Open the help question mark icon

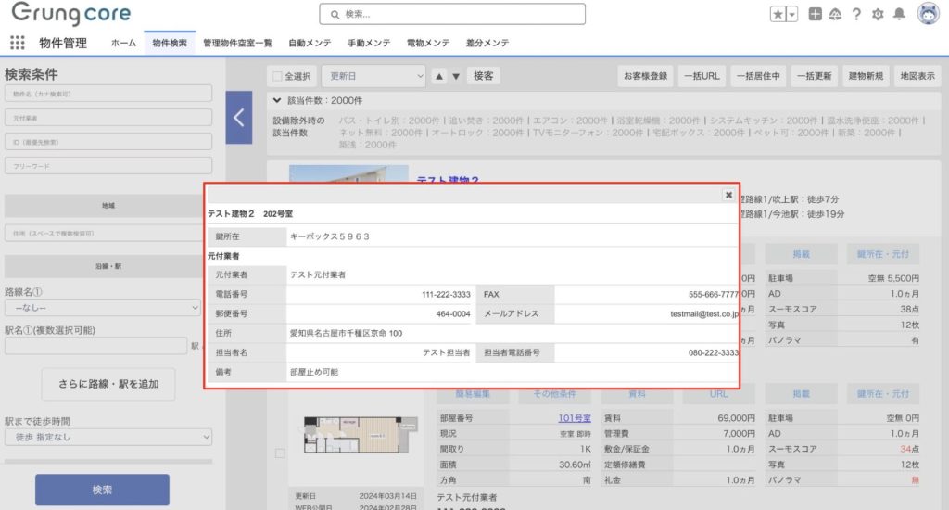click(856, 14)
